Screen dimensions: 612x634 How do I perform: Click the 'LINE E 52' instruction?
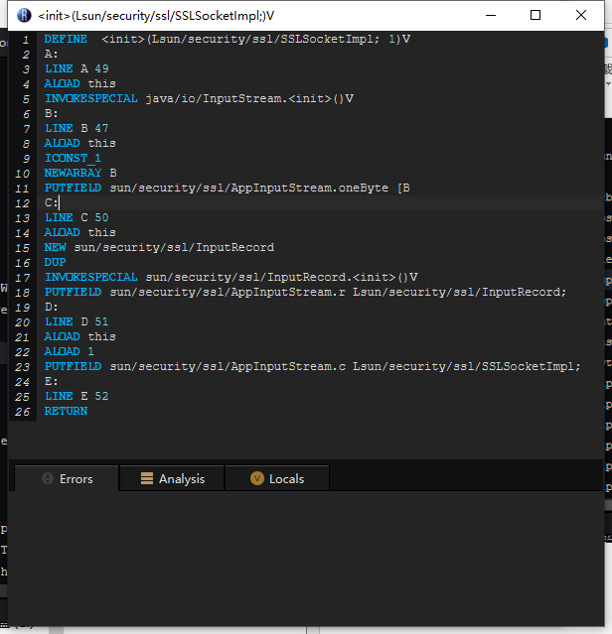coord(76,396)
